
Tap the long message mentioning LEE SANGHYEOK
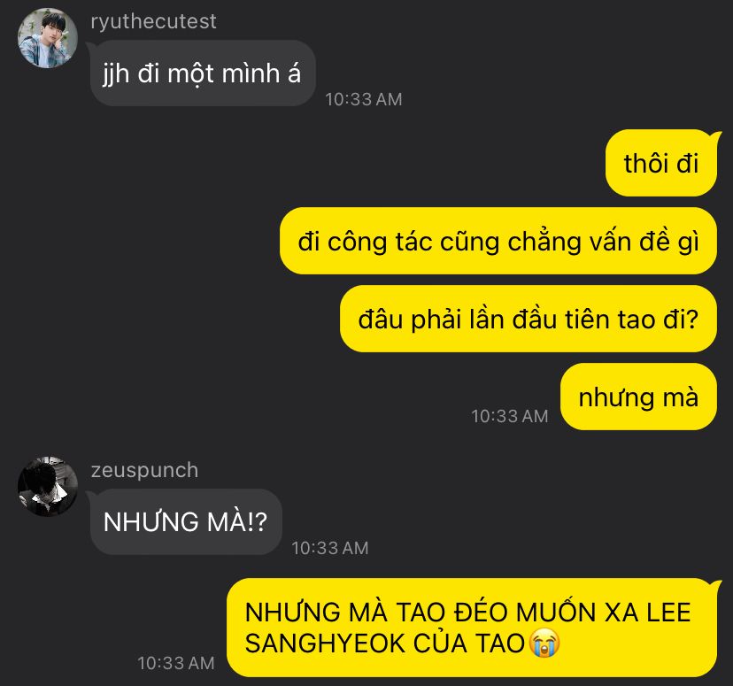coord(472,628)
